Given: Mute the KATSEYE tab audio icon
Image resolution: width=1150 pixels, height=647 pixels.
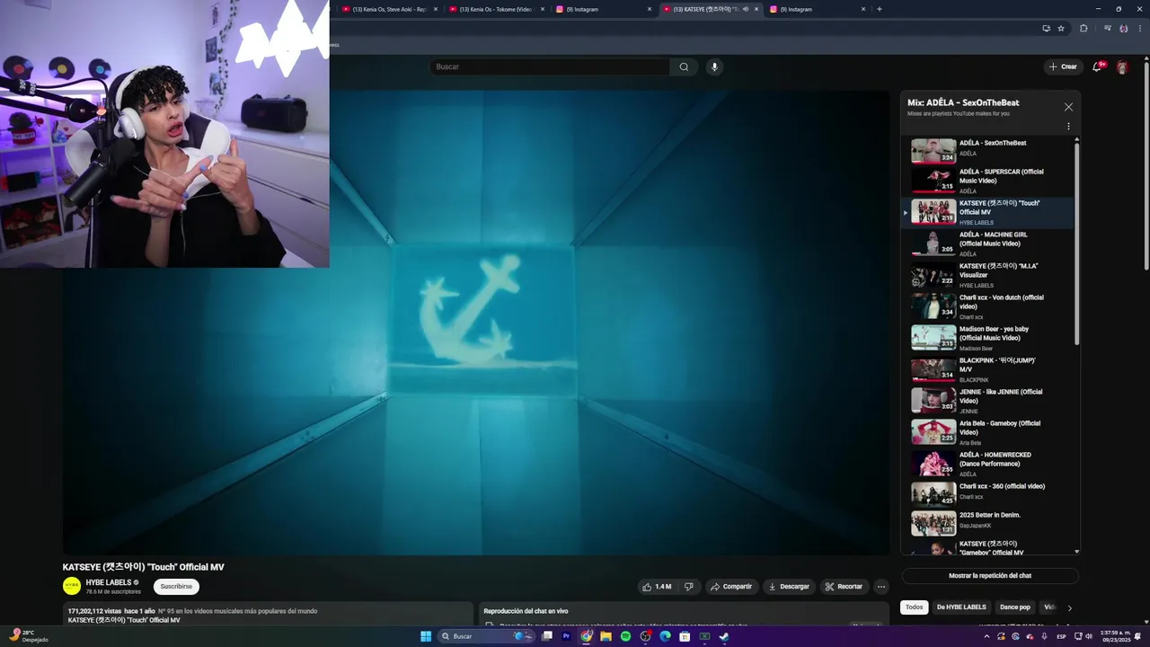Looking at the screenshot, I should point(746,9).
